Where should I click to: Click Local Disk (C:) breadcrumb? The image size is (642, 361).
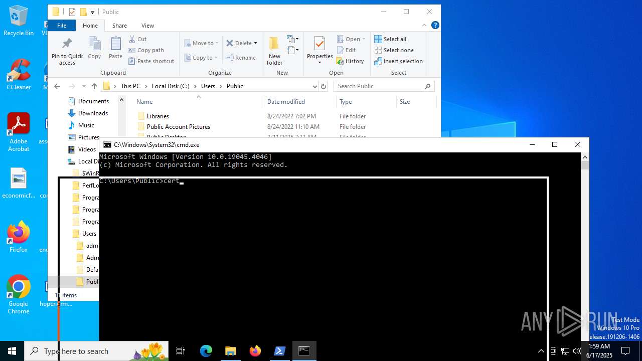coord(171,86)
